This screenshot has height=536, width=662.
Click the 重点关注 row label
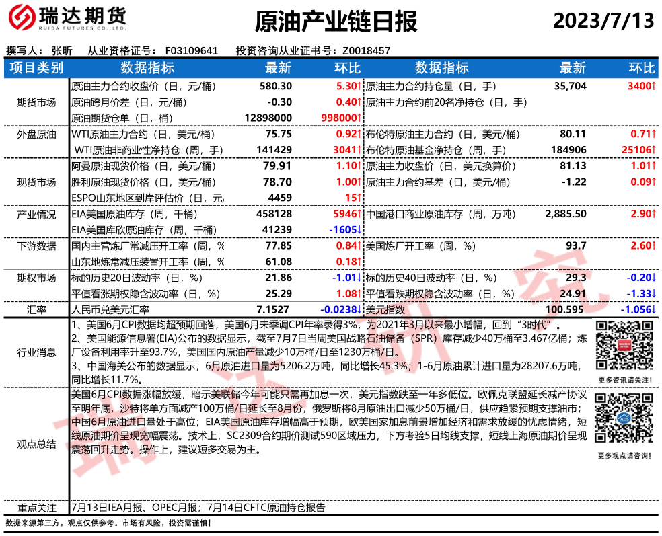pyautogui.click(x=36, y=508)
